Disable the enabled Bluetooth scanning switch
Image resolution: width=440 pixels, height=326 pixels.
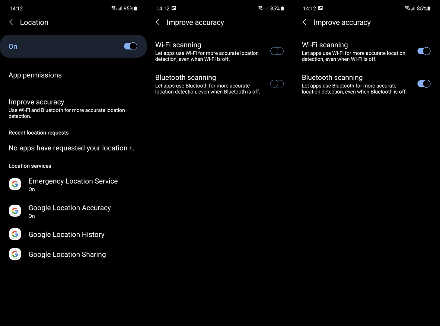424,84
